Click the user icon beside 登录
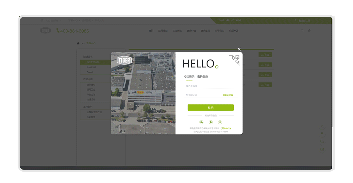This screenshot has width=353, height=183. [x=295, y=20]
